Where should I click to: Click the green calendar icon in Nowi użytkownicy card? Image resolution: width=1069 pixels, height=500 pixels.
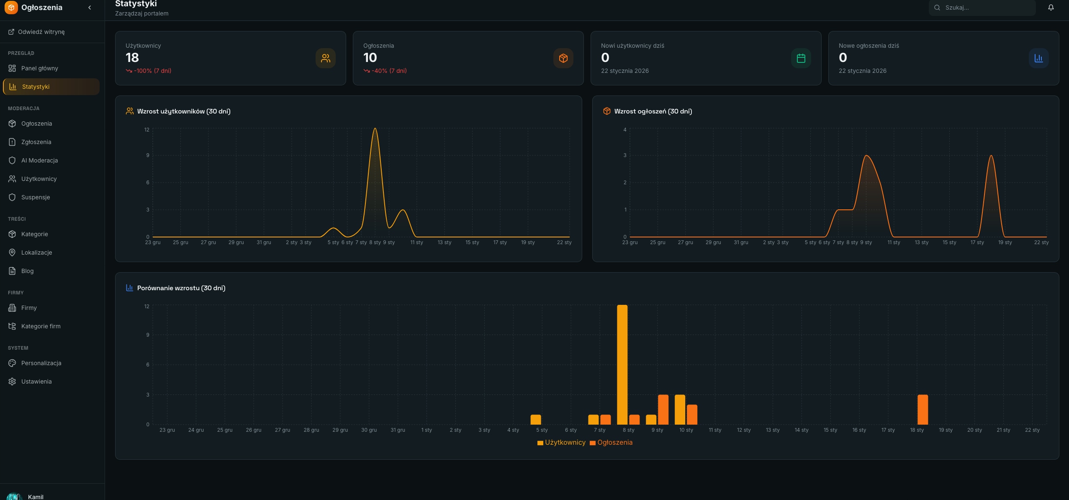801,58
